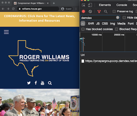Filter requests by CSS

pos(105,24)
